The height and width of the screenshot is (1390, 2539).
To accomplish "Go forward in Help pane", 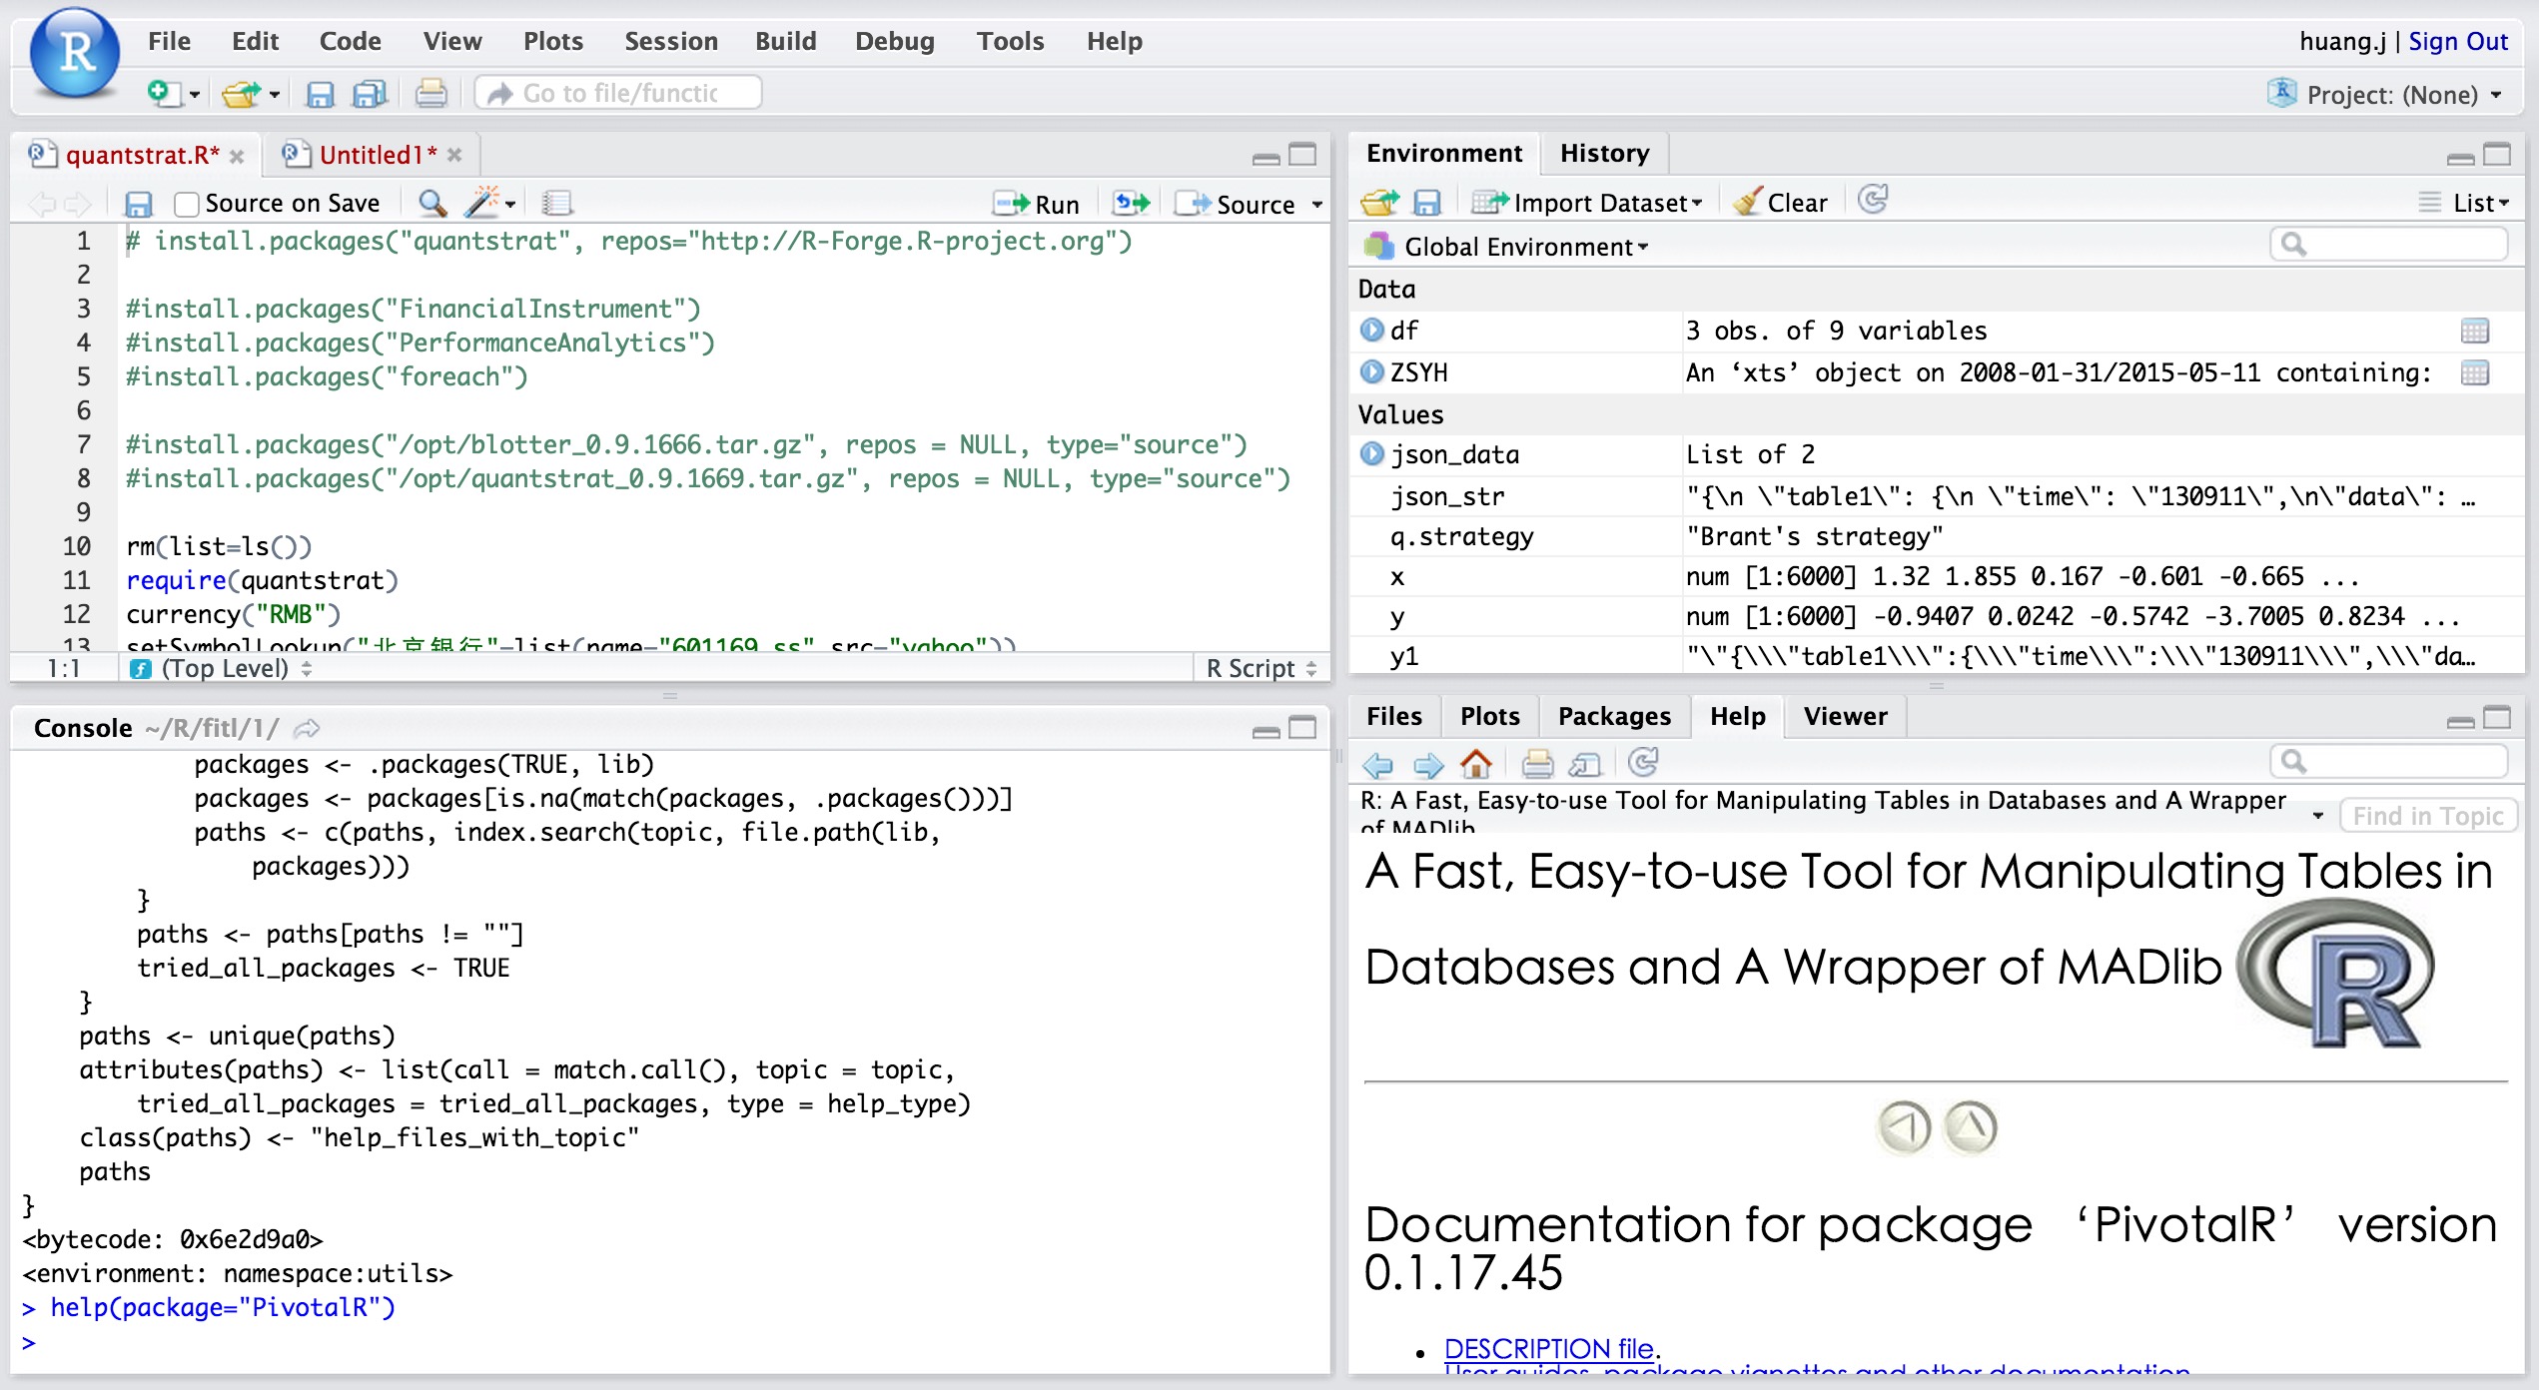I will point(1428,765).
